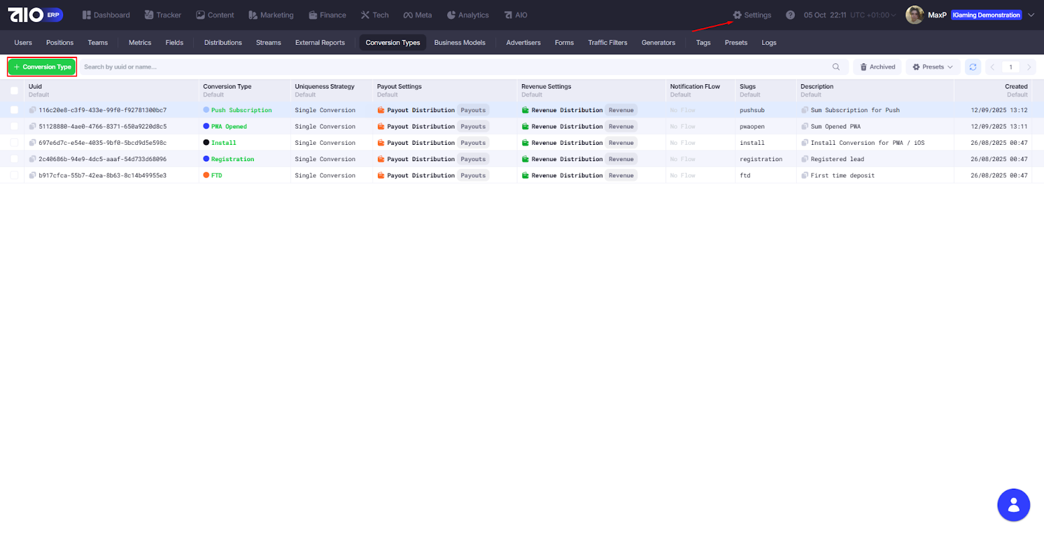Open the help question mark icon
The image size is (1044, 535).
click(790, 15)
